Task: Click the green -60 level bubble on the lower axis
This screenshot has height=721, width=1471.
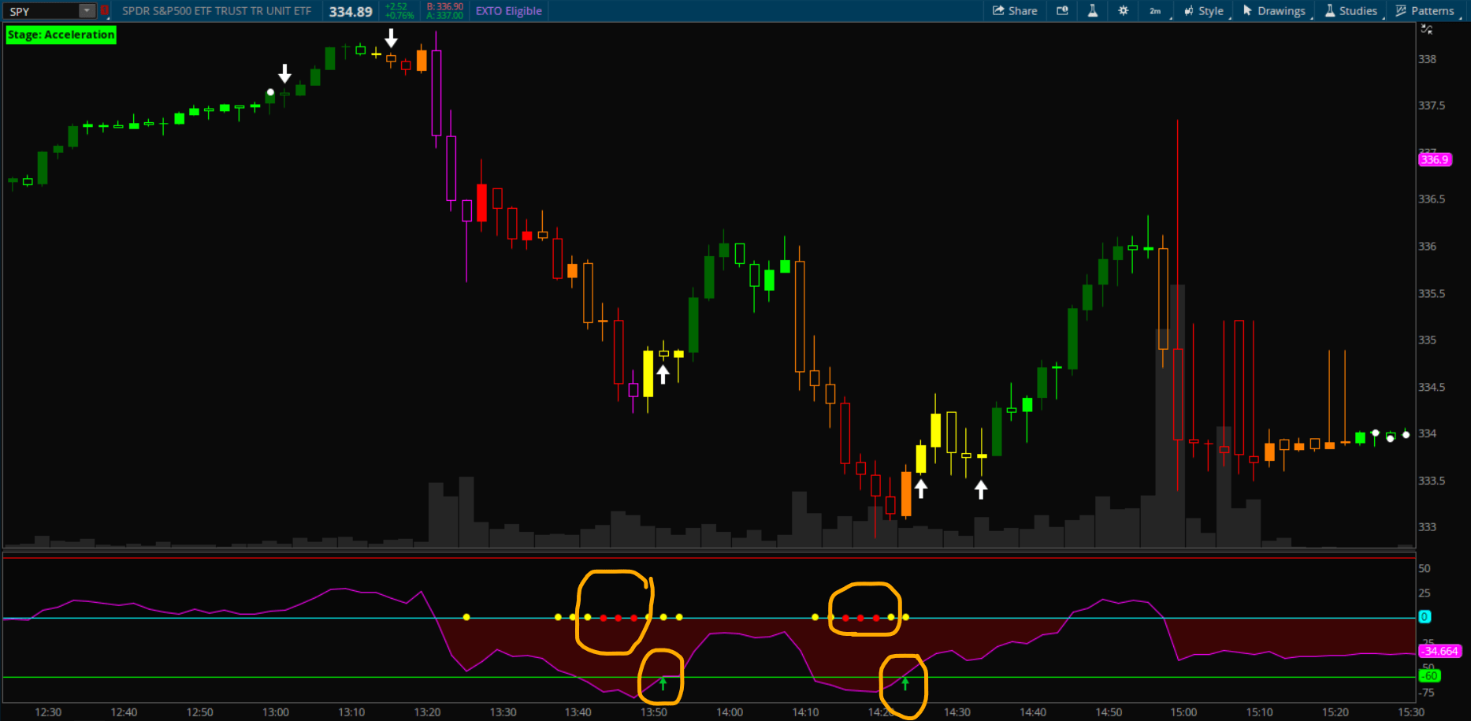Action: [1429, 675]
